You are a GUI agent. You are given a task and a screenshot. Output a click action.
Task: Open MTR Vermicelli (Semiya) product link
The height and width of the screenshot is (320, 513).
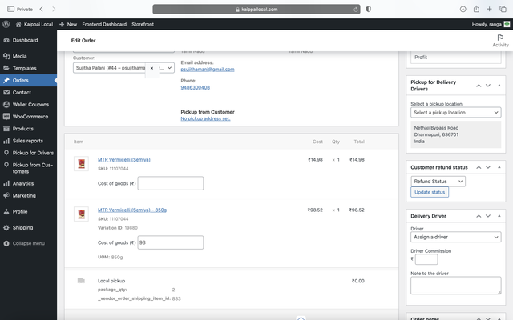(x=124, y=160)
